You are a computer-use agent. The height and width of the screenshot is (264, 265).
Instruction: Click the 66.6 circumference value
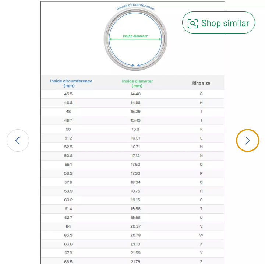point(68,244)
